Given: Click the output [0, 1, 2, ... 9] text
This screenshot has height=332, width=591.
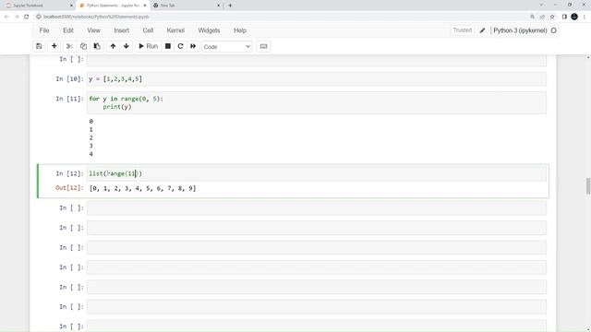Looking at the screenshot, I should [x=142, y=188].
